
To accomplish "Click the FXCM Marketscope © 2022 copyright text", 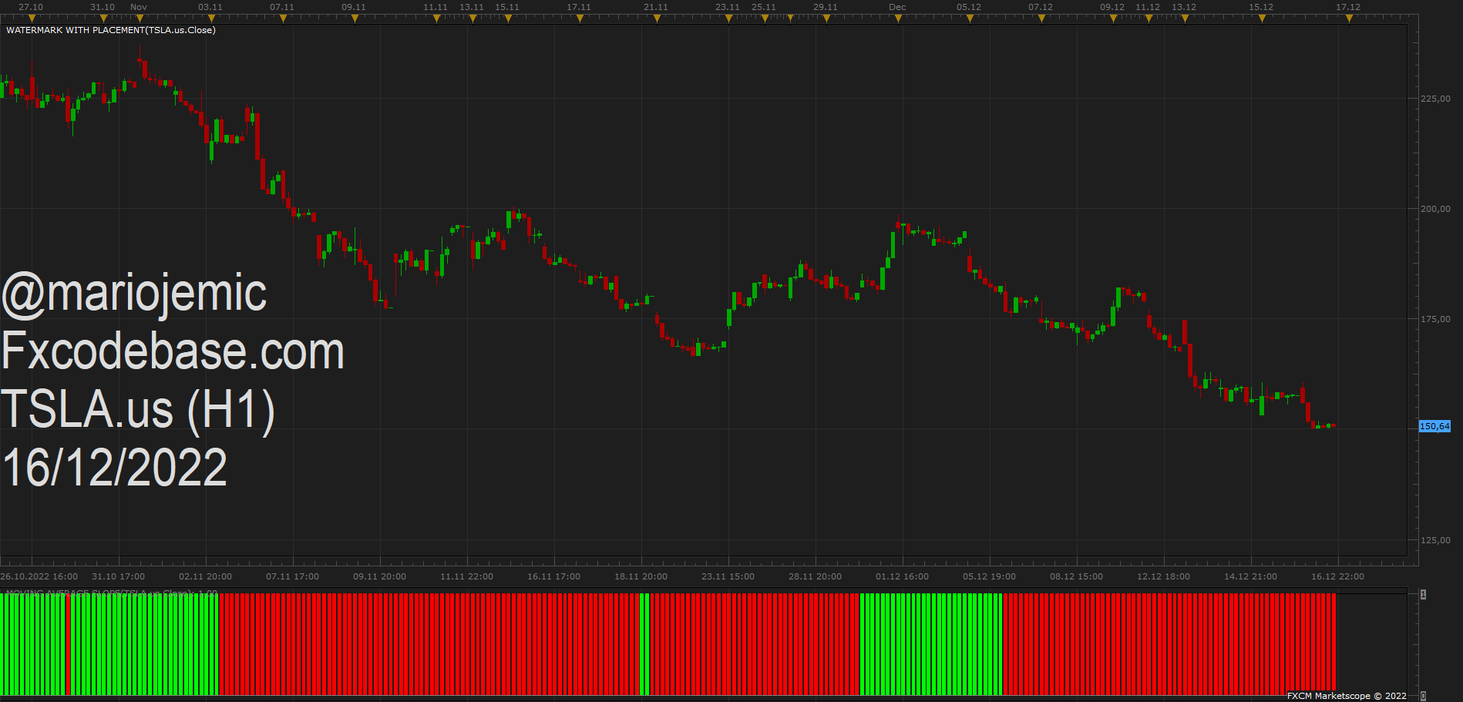I will click(x=1347, y=696).
